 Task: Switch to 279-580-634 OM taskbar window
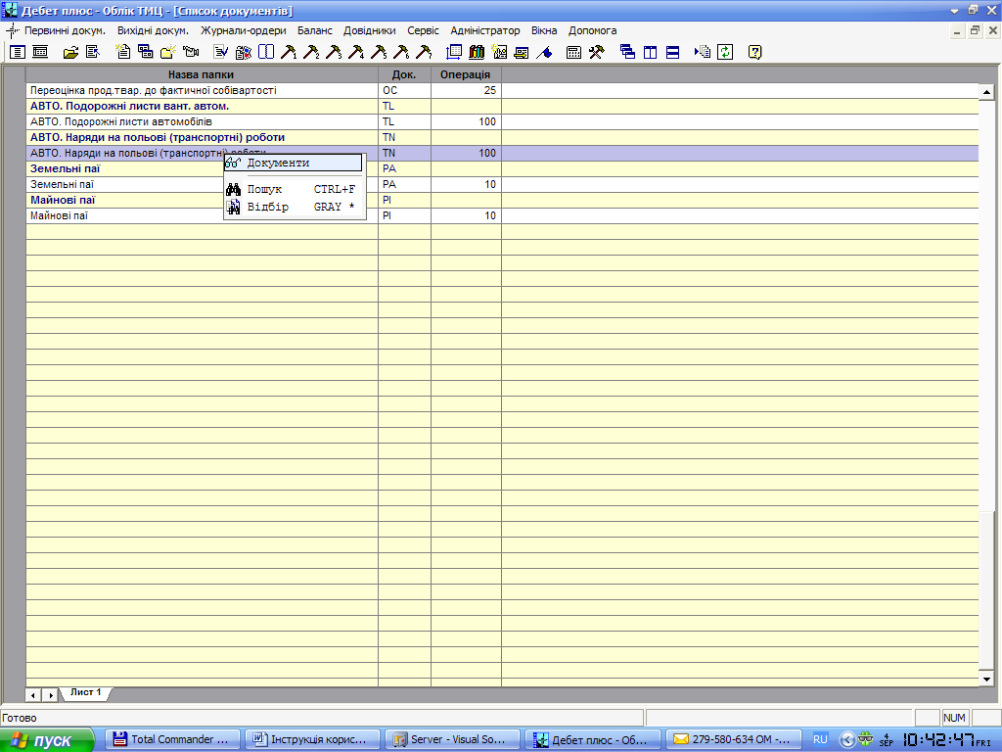pos(733,740)
